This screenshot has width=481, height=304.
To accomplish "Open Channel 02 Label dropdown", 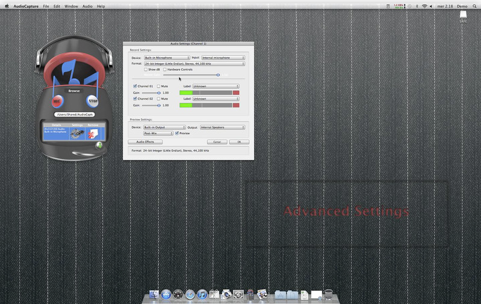I will (216, 99).
